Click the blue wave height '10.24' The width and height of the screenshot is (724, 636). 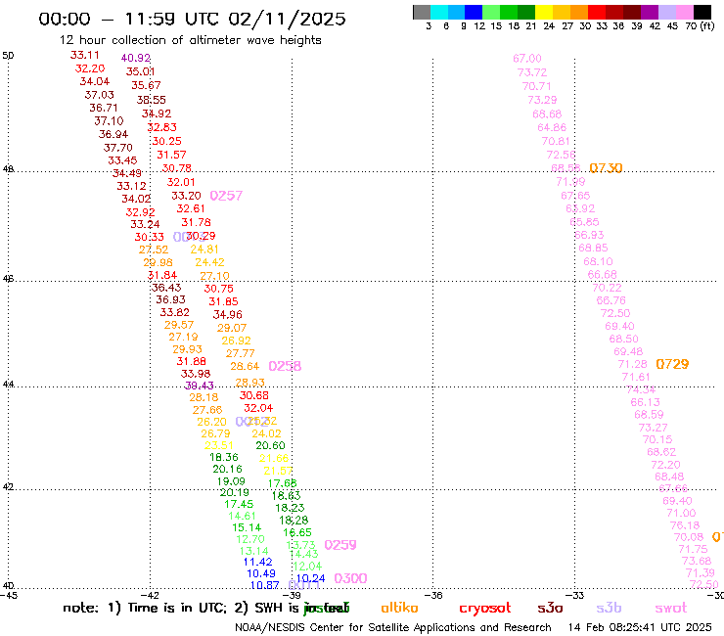tap(310, 578)
